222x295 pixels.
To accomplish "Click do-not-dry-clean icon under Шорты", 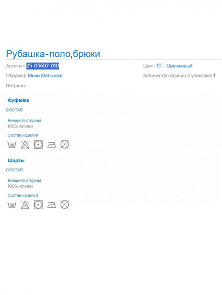I will coord(65,204).
